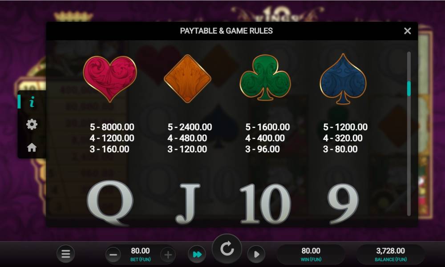Decrease the bet with minus button

[x=113, y=255]
